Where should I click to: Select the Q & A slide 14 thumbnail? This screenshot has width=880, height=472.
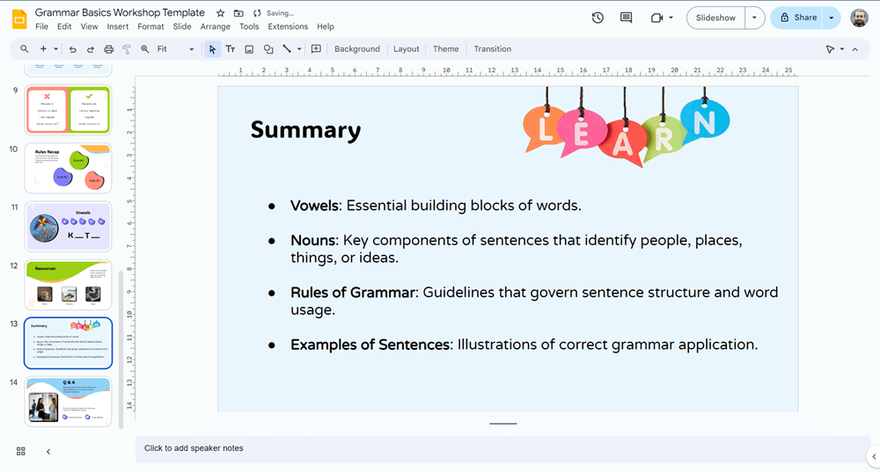(x=68, y=402)
